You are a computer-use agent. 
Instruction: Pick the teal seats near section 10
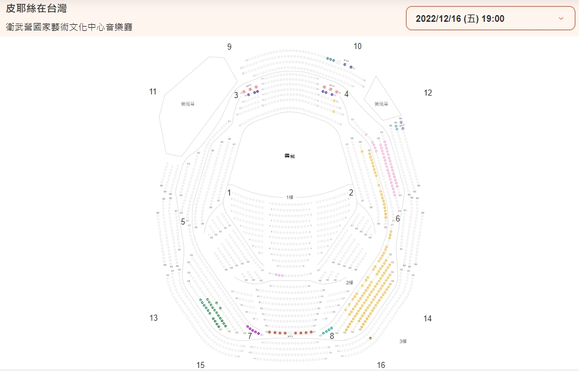pyautogui.click(x=330, y=59)
